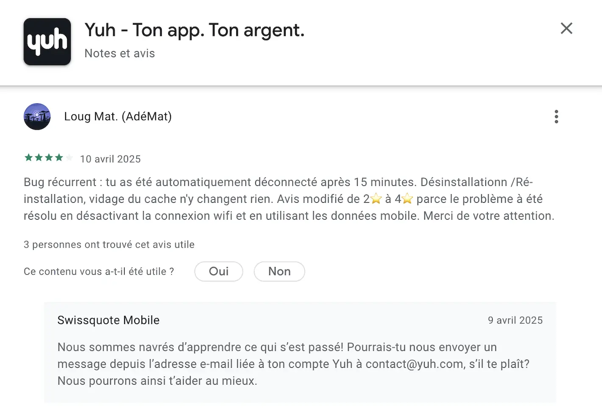Viewport: 602px width, 410px height.
Task: Click the title Yuh - Ton app. Ton argent.
Action: [195, 30]
